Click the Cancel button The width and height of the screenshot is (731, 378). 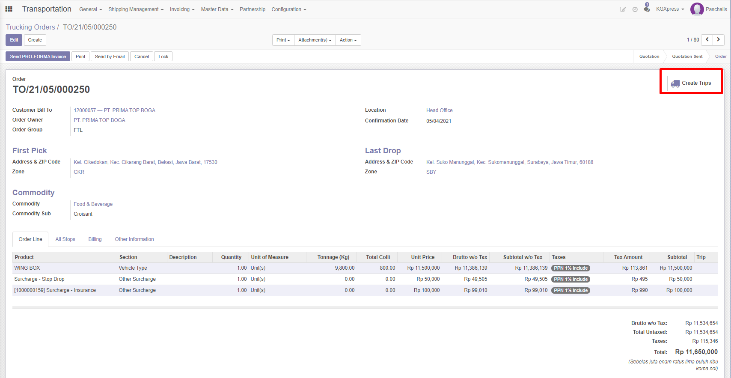pyautogui.click(x=142, y=57)
